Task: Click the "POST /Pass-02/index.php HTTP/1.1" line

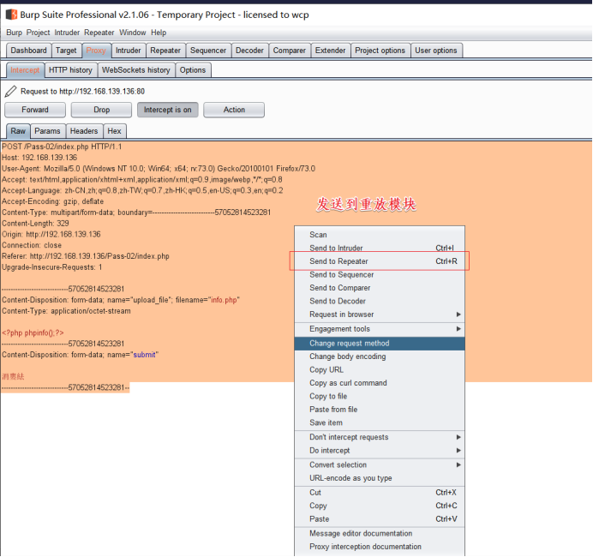Action: click(62, 147)
